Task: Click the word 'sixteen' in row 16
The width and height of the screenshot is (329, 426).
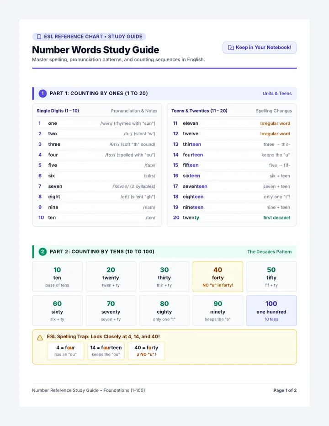Action: (191, 176)
